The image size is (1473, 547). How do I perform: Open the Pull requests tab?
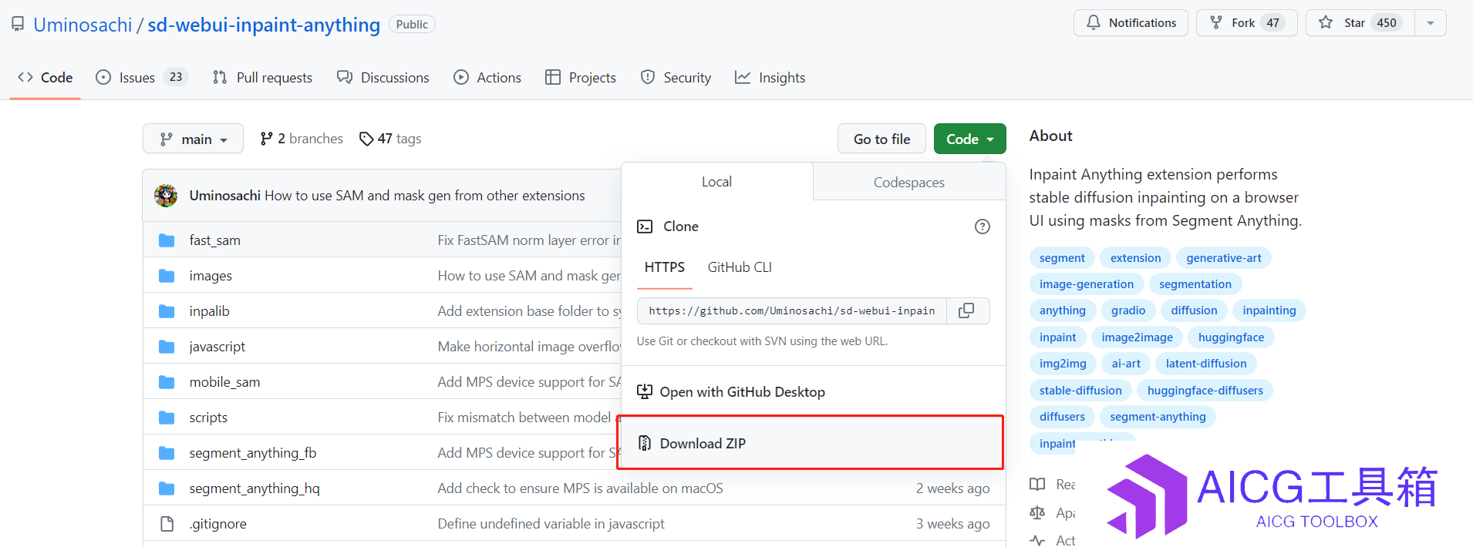263,78
